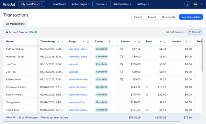Open the /live-site-embed page link
This screenshot has width=206, height=124.
click(x=79, y=79)
